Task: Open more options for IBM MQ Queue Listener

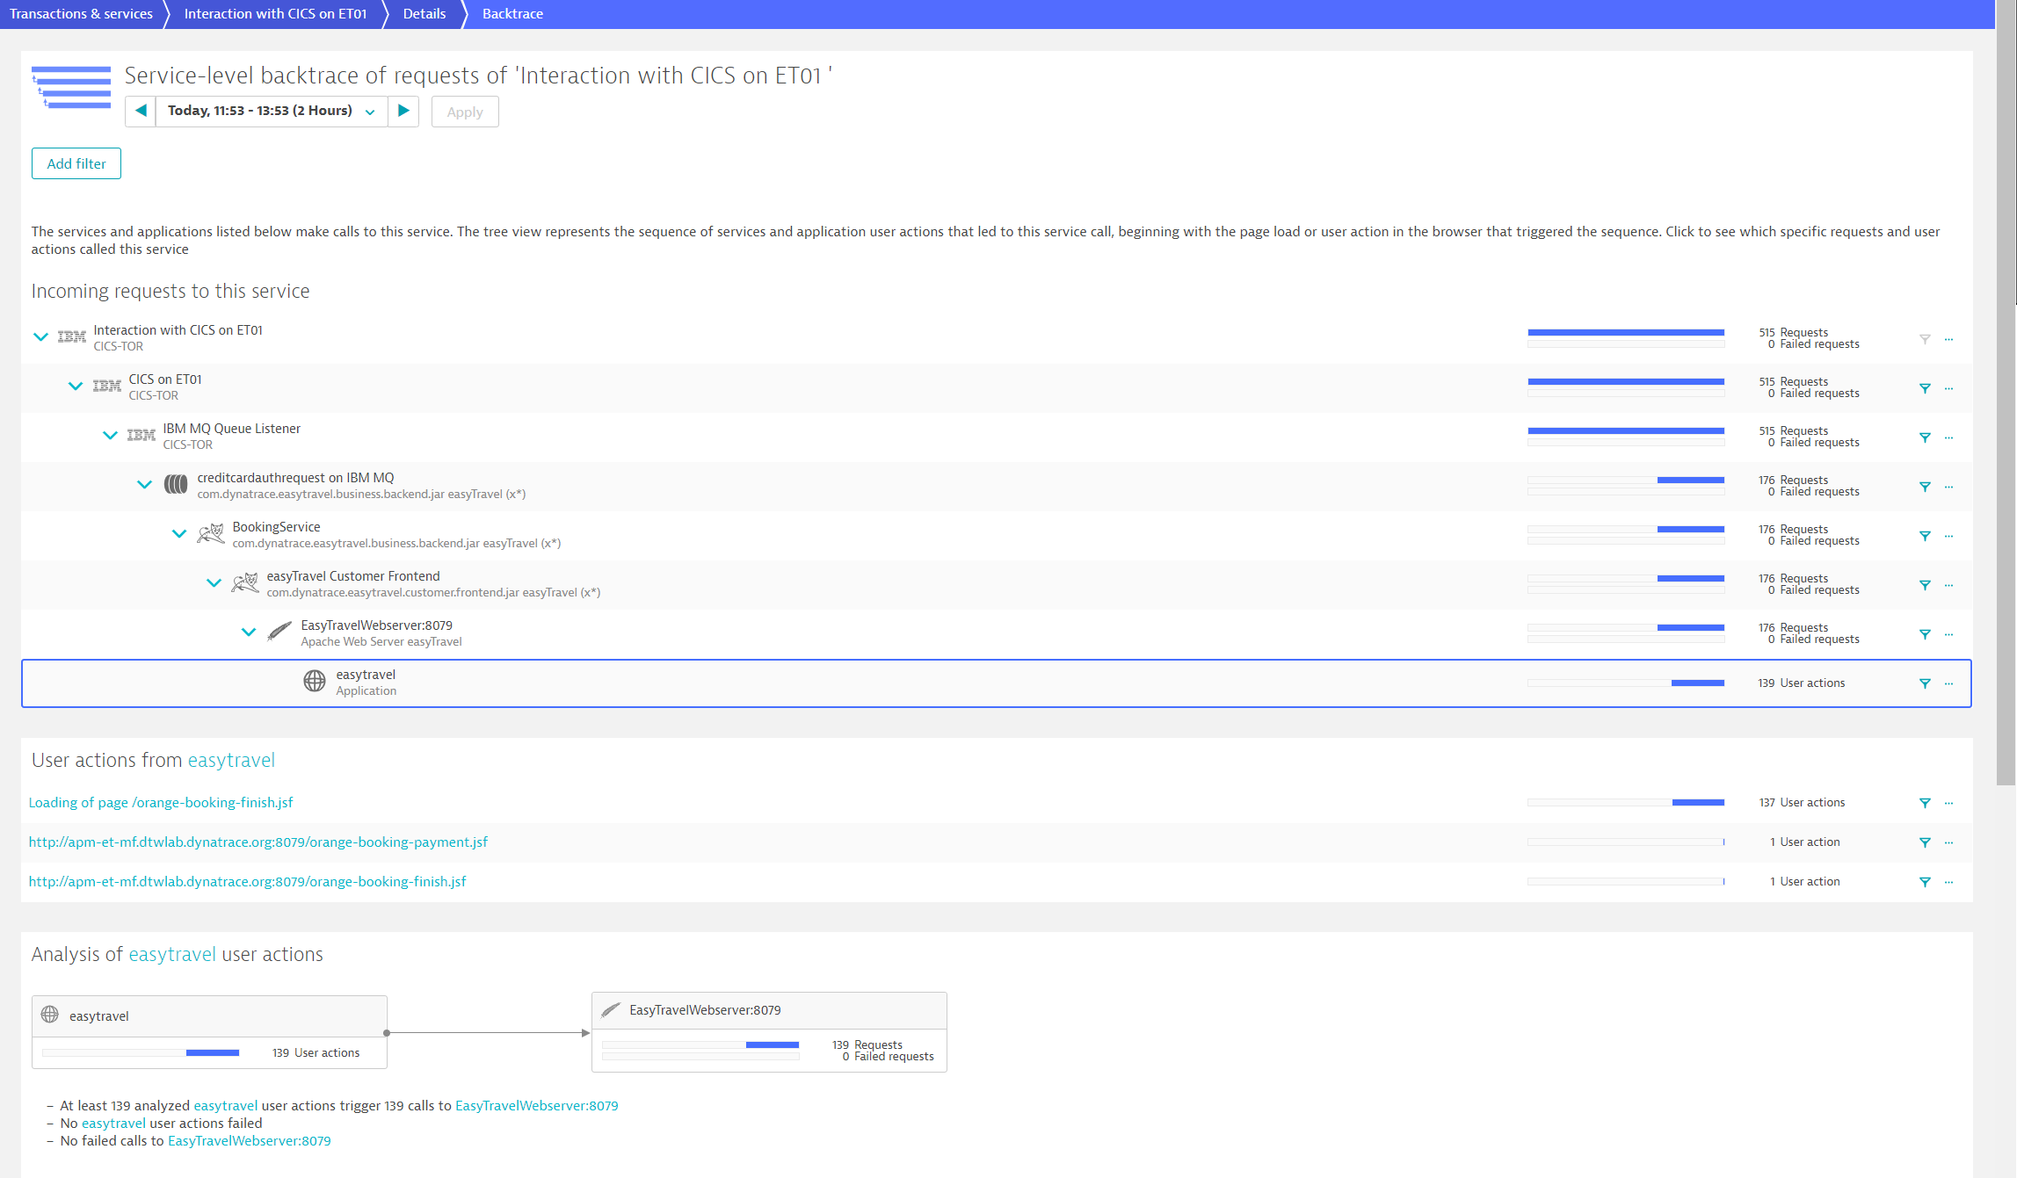Action: tap(1948, 437)
